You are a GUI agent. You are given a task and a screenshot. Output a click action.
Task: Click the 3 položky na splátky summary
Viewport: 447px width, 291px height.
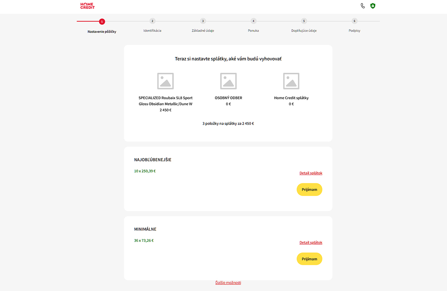click(228, 123)
